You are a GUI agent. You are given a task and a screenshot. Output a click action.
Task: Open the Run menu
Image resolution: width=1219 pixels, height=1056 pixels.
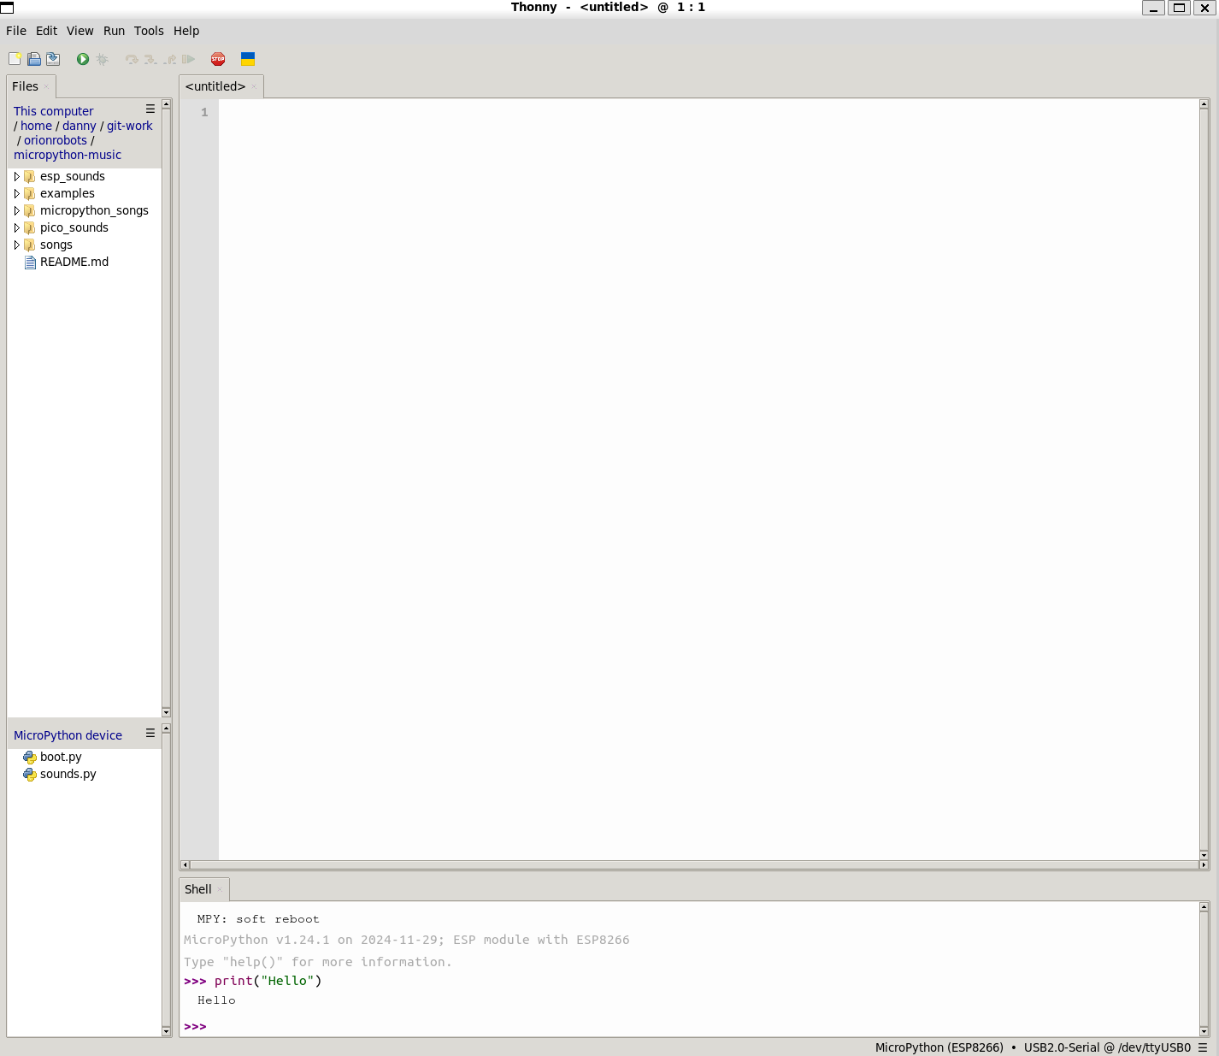pyautogui.click(x=114, y=31)
